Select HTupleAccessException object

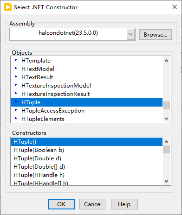click(87, 111)
